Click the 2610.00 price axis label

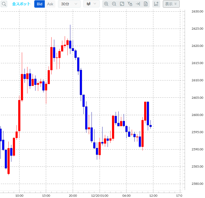click(197, 80)
